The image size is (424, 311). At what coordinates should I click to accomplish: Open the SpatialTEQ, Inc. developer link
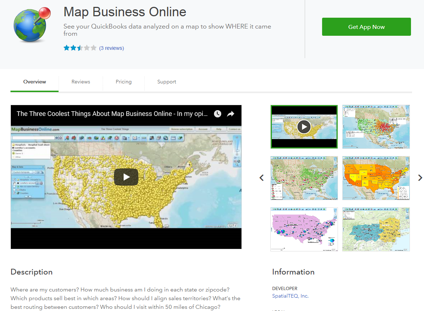pyautogui.click(x=290, y=296)
